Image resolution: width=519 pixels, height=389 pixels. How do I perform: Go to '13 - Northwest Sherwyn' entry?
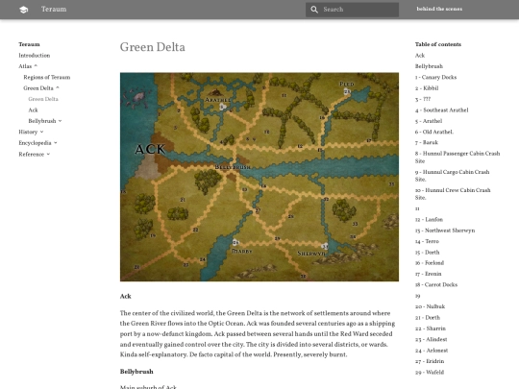tap(445, 231)
